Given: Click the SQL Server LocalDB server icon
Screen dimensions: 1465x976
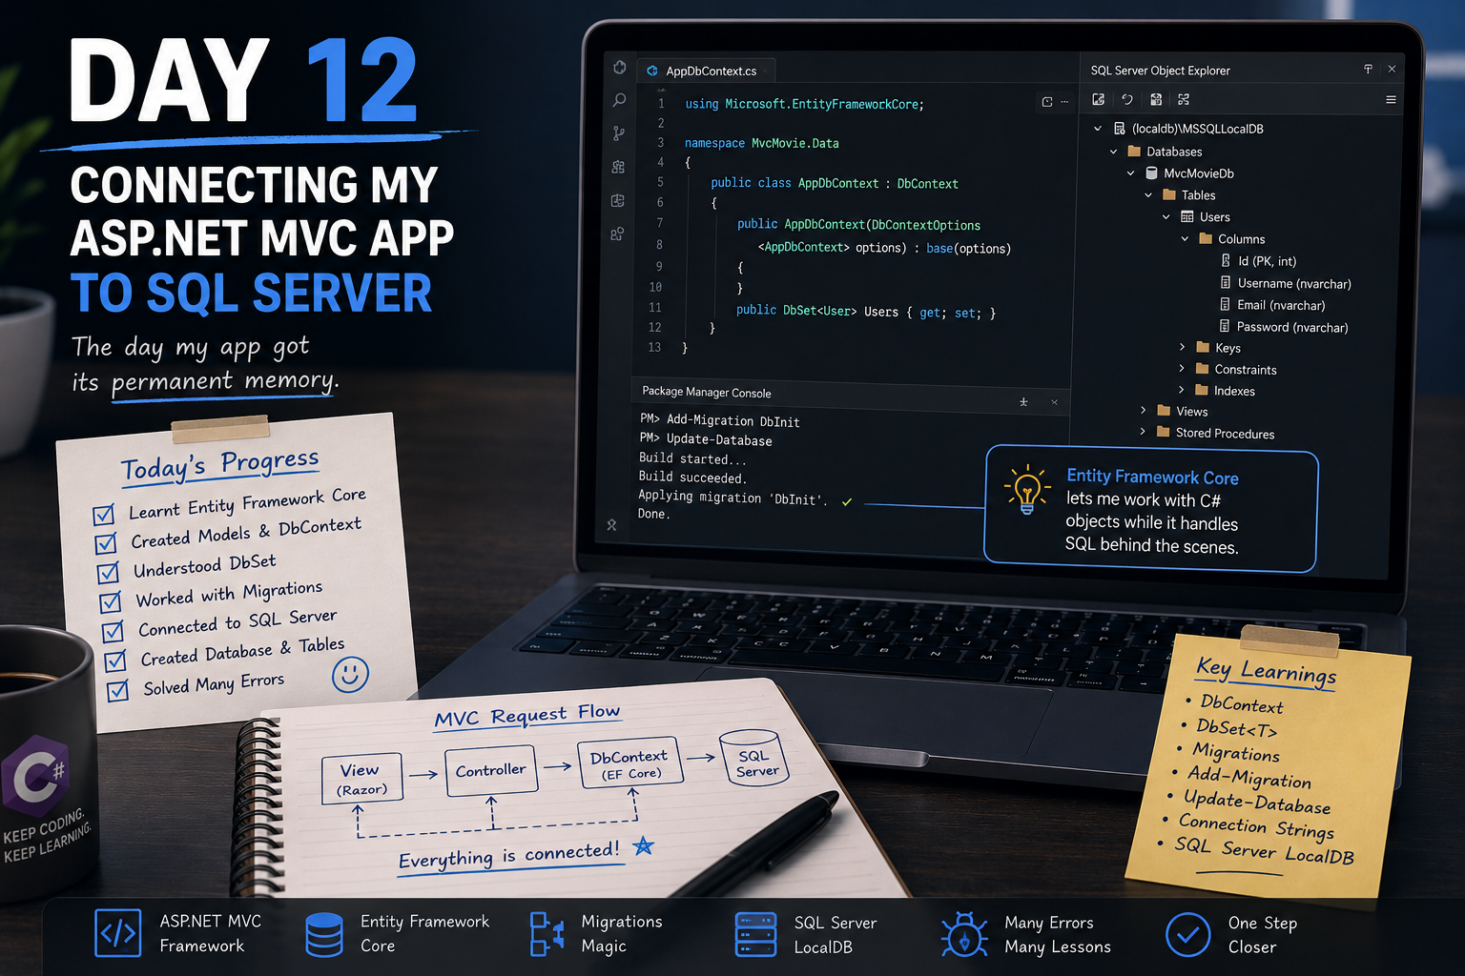Looking at the screenshot, I should (756, 934).
